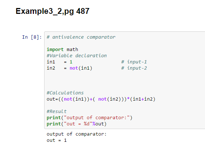Place cursor on import math line

[x=62, y=50]
